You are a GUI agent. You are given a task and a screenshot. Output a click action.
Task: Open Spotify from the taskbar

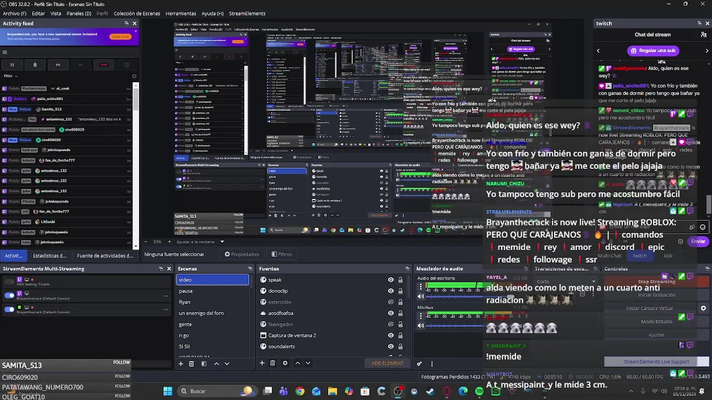click(x=479, y=392)
